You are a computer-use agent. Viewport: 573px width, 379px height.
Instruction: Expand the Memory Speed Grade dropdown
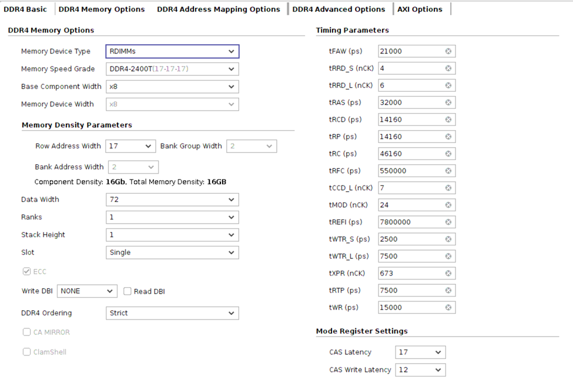(x=172, y=69)
